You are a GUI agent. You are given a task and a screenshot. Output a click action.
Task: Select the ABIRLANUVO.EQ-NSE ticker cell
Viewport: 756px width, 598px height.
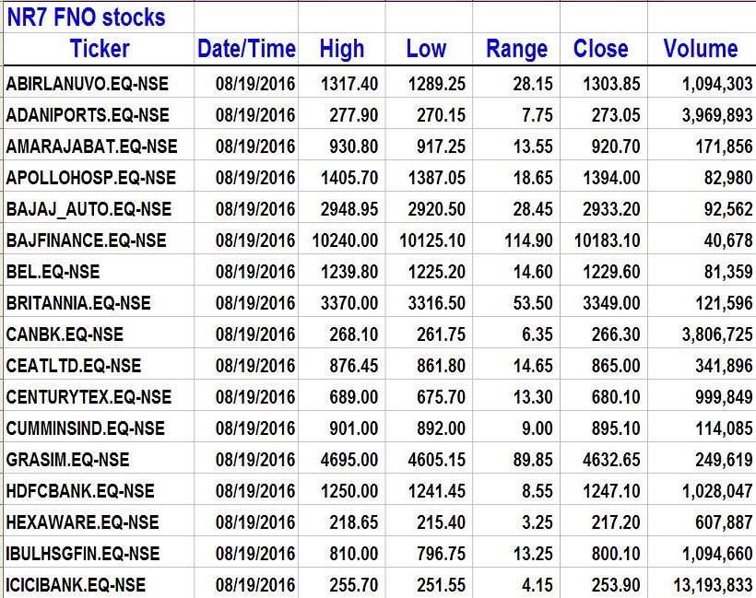[88, 84]
